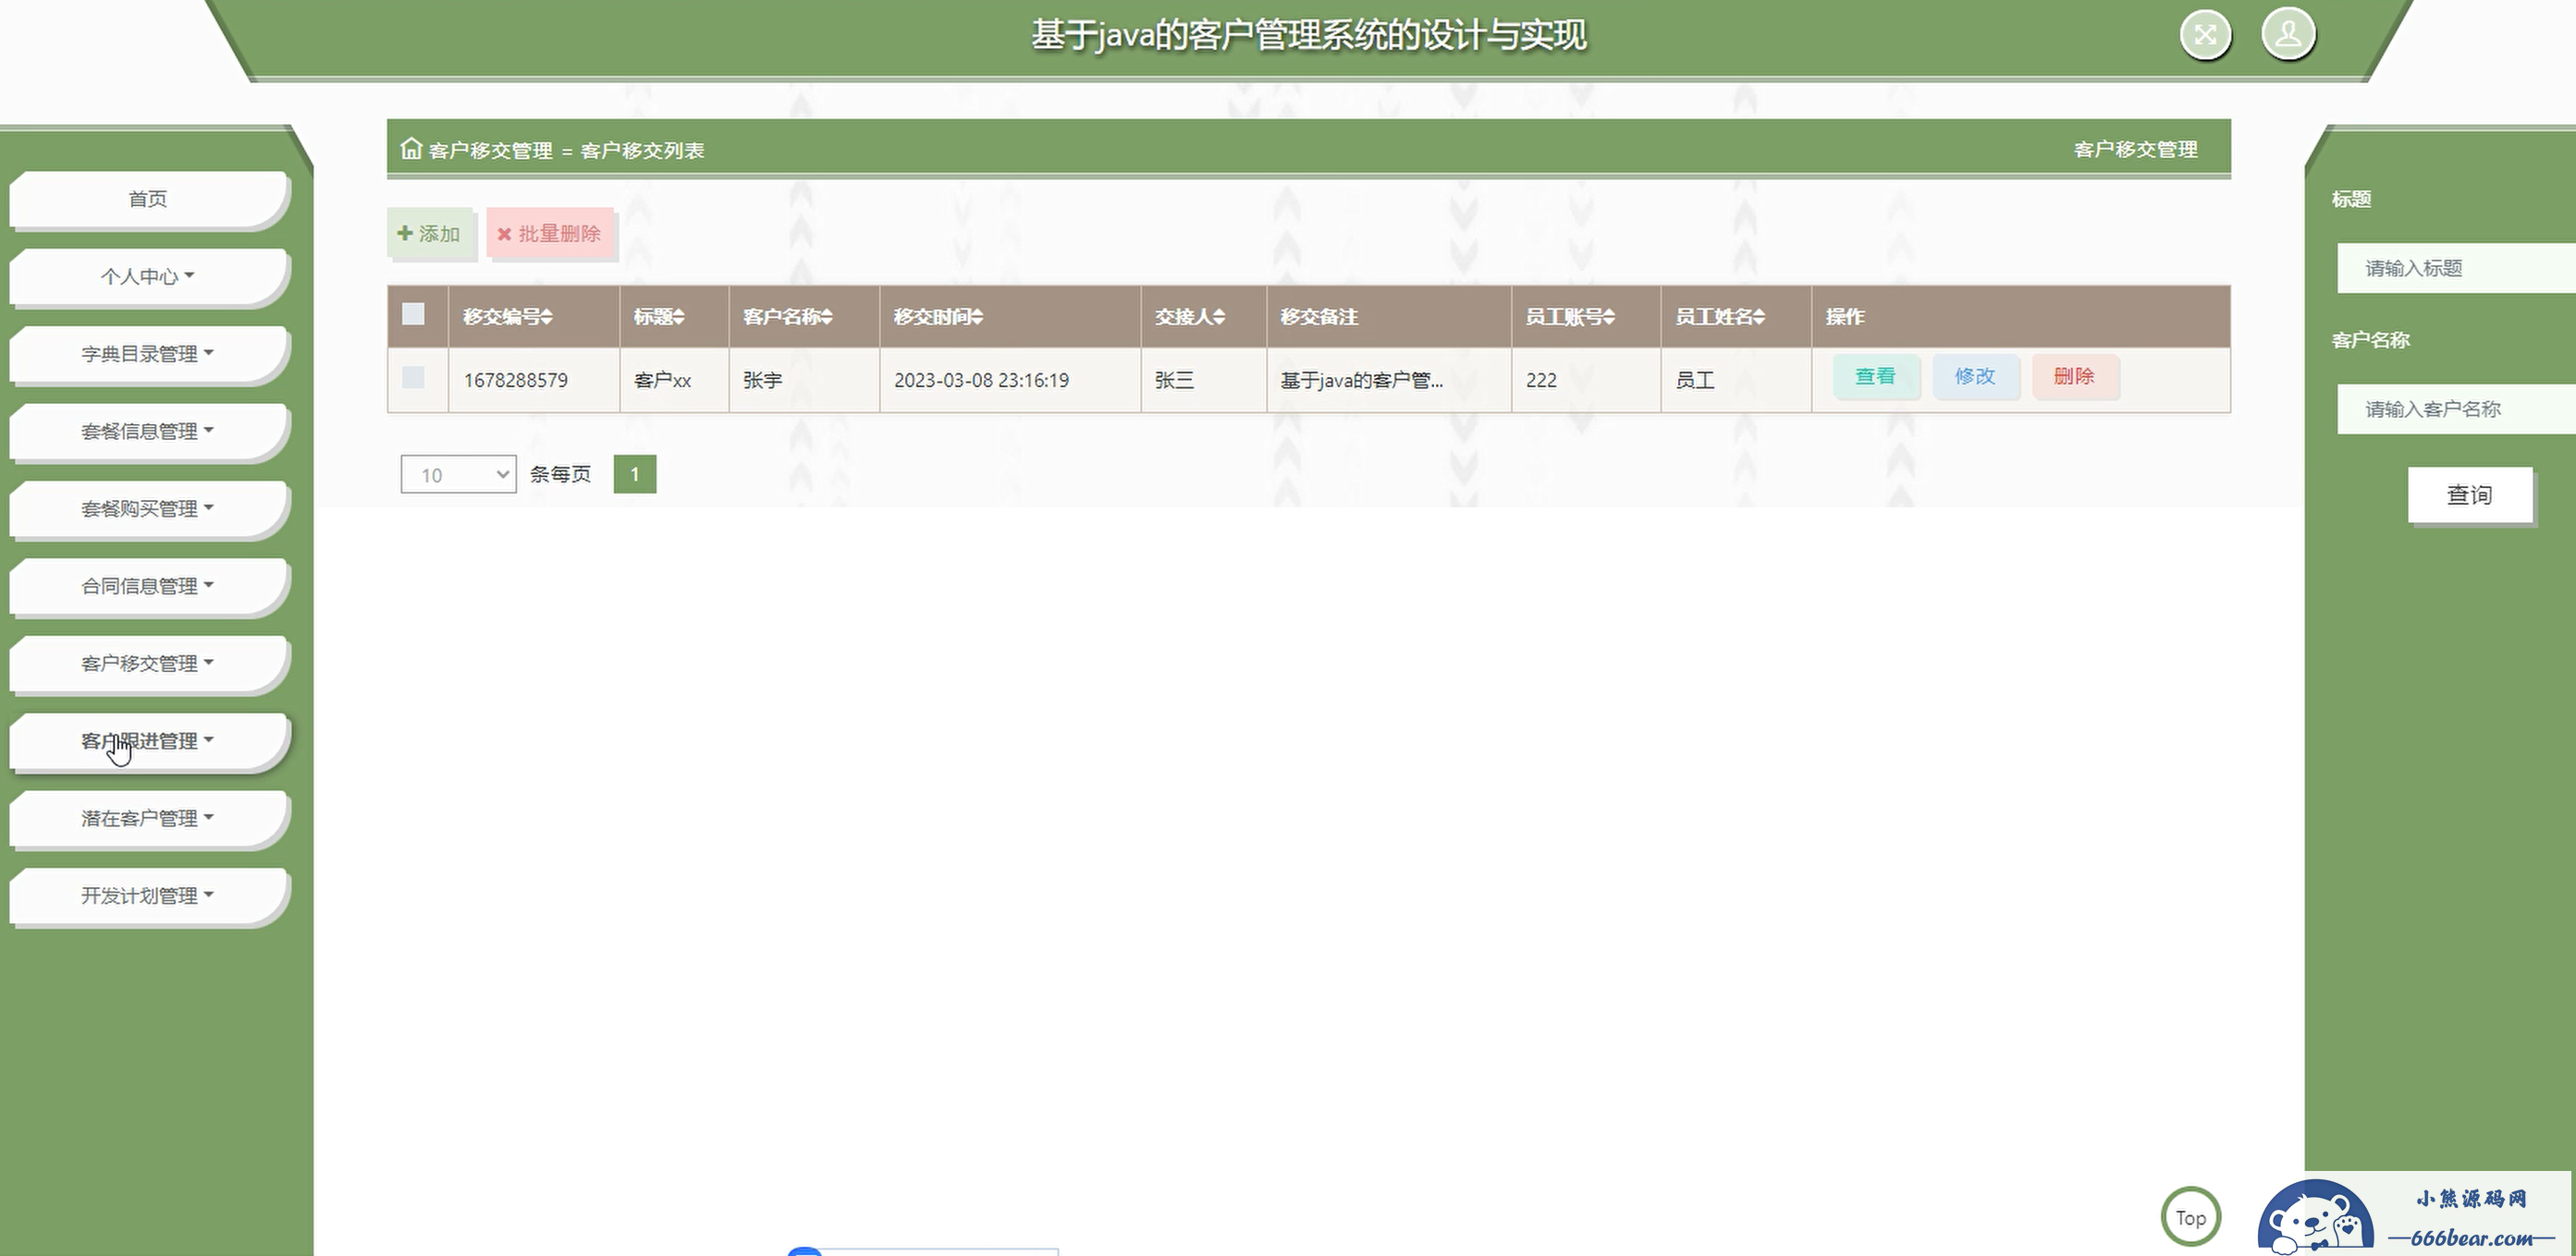The width and height of the screenshot is (2576, 1256).
Task: Focus the 请输入客户名称 input field
Action: coord(2456,409)
